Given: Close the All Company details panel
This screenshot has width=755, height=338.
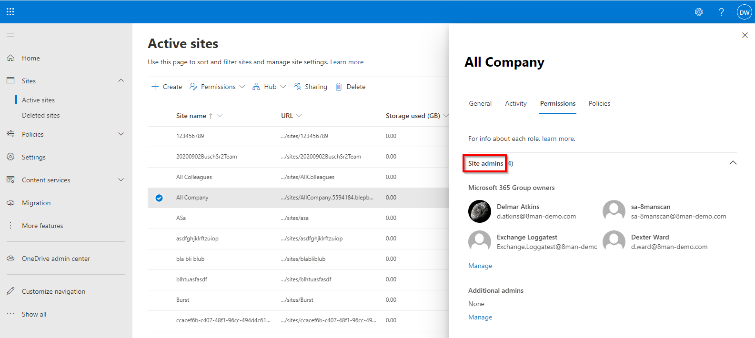Looking at the screenshot, I should point(745,35).
